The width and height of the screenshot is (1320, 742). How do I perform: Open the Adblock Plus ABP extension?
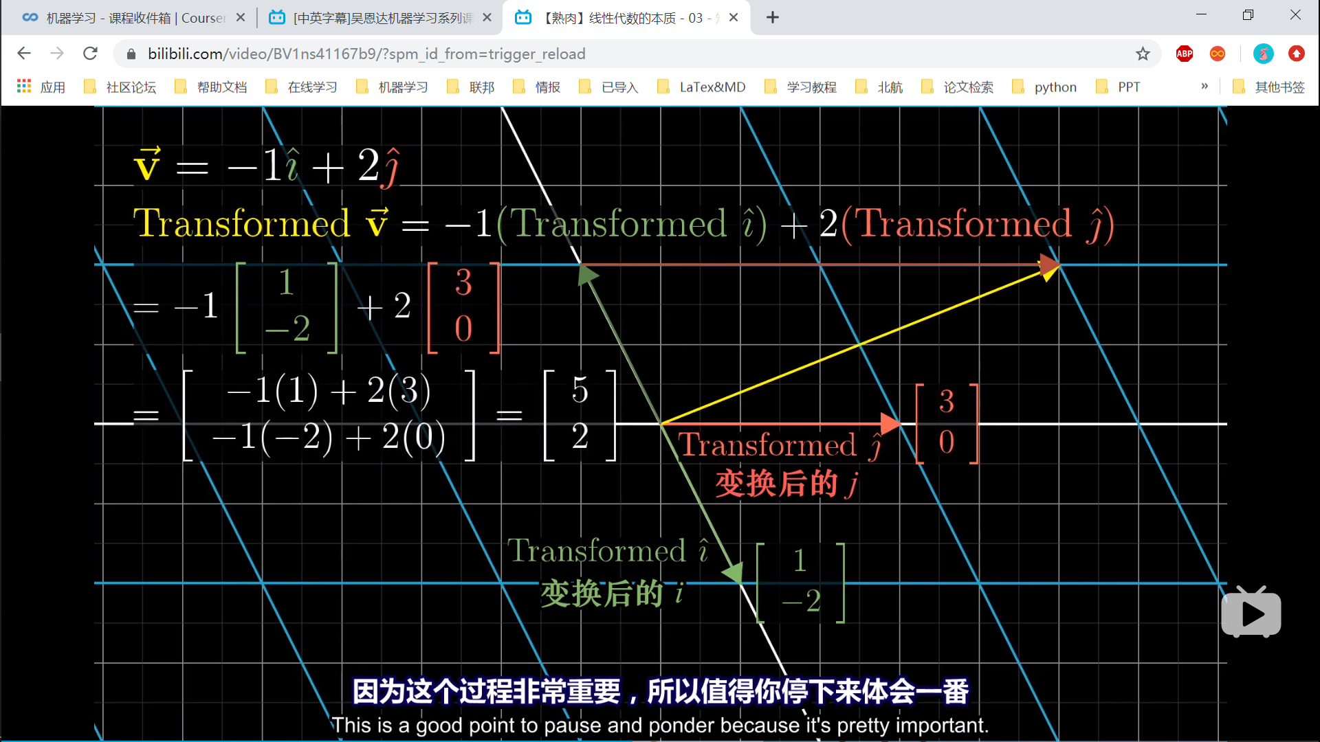1184,54
